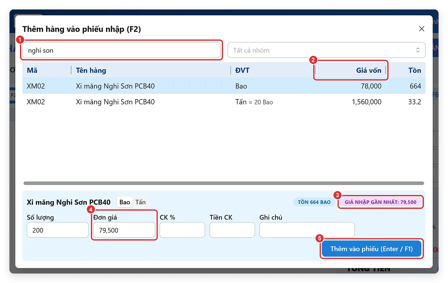Click the "GIÁ NHẬP GẦN NHẤT: 79,500" badge
This screenshot has width=448, height=283.
pos(380,202)
